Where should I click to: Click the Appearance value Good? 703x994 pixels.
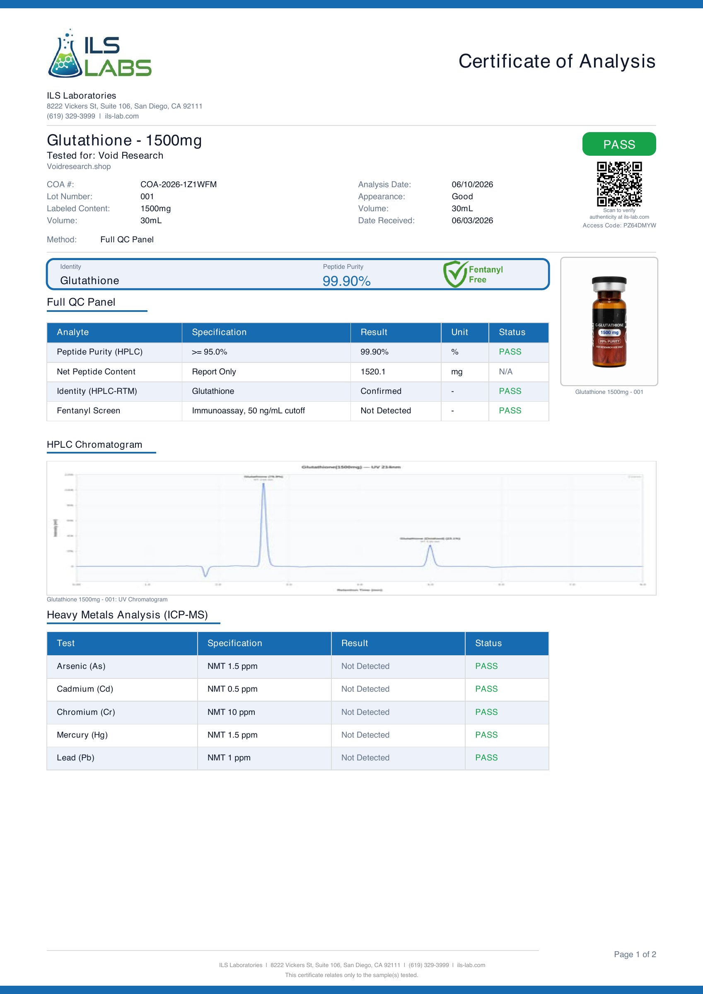462,197
